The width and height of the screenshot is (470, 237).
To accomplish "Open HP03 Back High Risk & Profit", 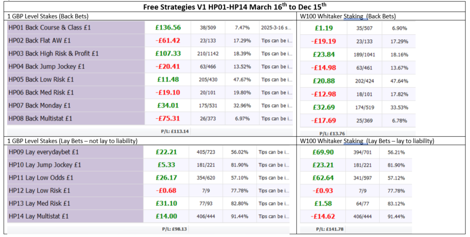I will [x=53, y=54].
